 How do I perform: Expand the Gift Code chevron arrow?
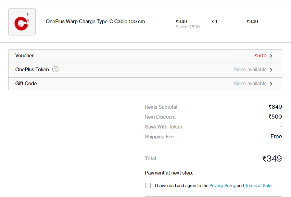[x=271, y=84]
